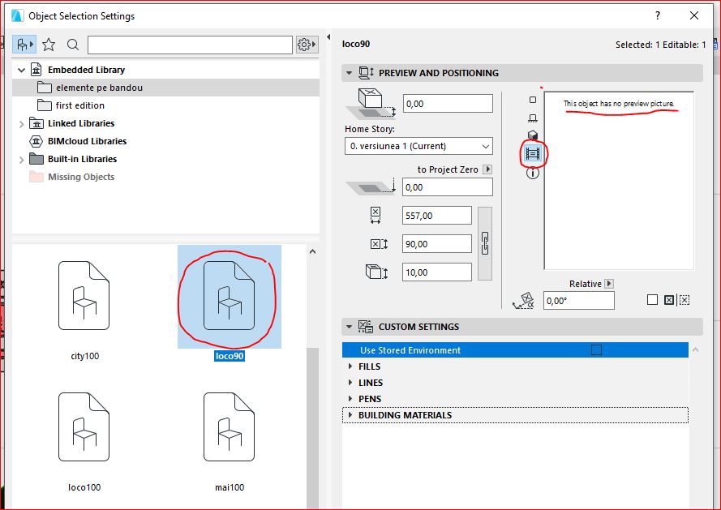Click the info icon beside preview

tap(532, 173)
